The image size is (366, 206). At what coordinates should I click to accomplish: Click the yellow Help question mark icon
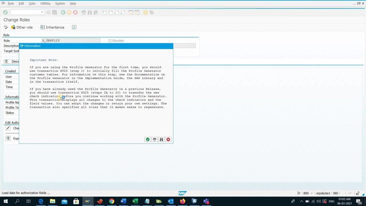(x=145, y=12)
